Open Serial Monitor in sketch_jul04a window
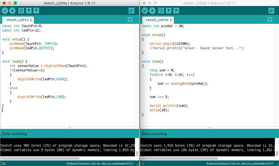The height and width of the screenshot is (166, 279). (x=131, y=11)
